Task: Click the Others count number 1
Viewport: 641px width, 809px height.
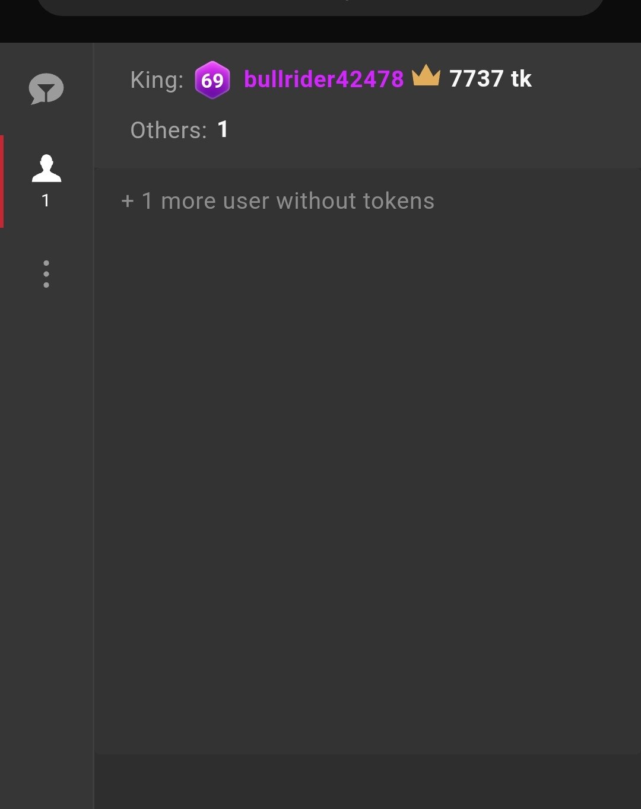Action: (223, 129)
